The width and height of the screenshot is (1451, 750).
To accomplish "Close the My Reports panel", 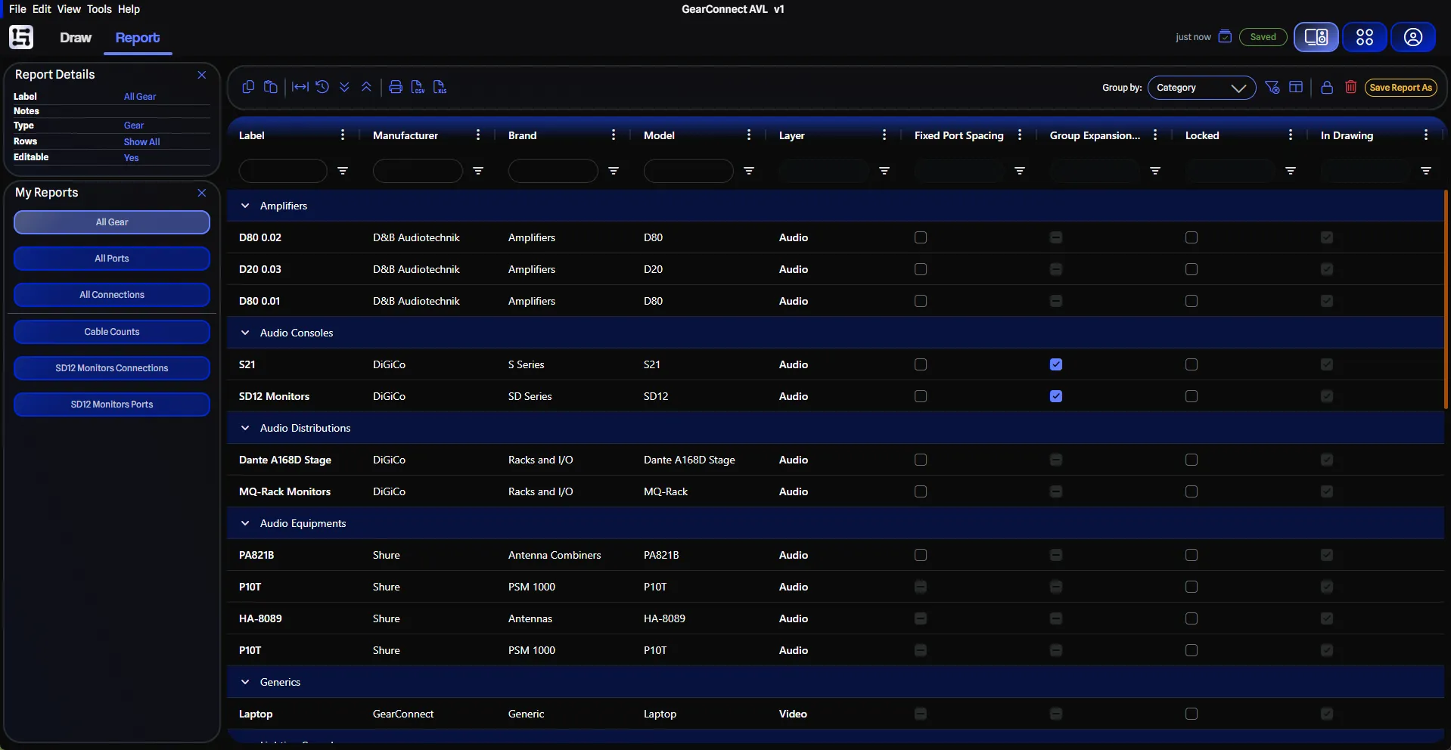I will click(202, 193).
